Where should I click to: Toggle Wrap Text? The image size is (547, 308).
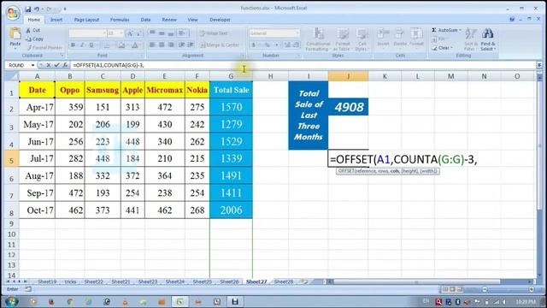click(x=214, y=33)
